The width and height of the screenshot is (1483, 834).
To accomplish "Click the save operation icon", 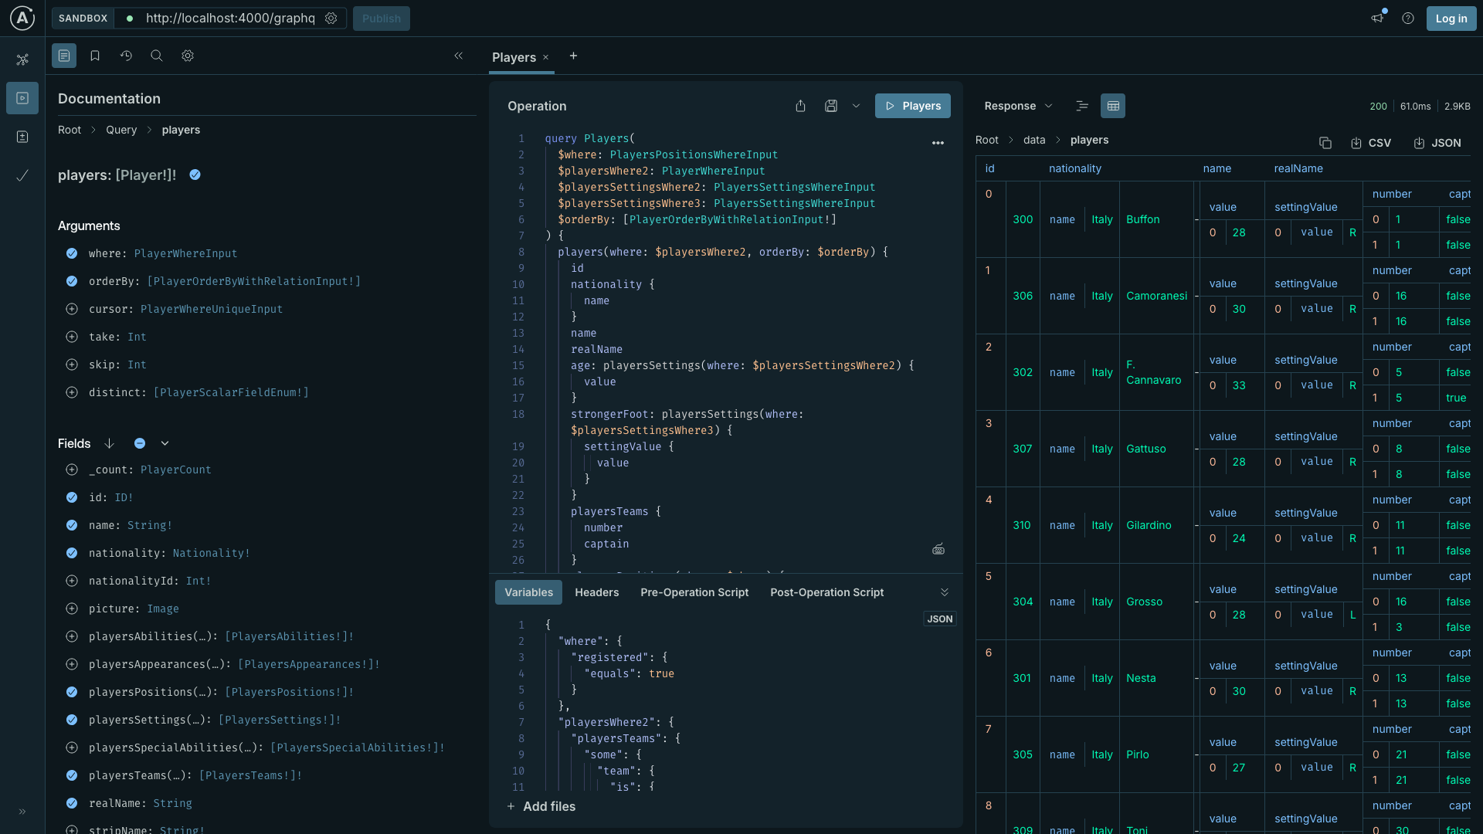I will 831,106.
